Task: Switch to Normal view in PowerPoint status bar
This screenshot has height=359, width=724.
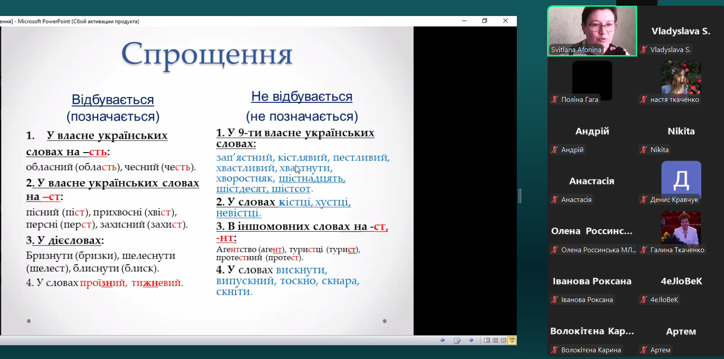Action: [x=487, y=340]
